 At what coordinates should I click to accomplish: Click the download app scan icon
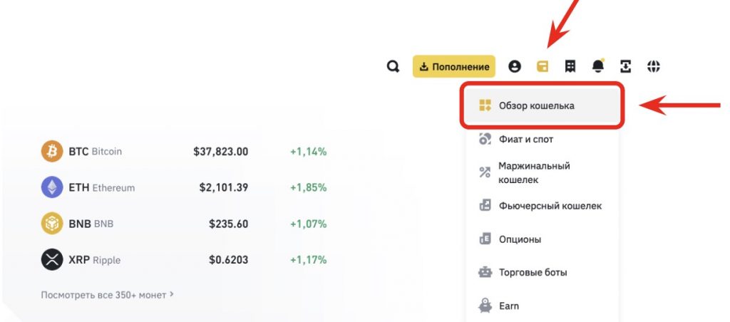click(x=626, y=67)
